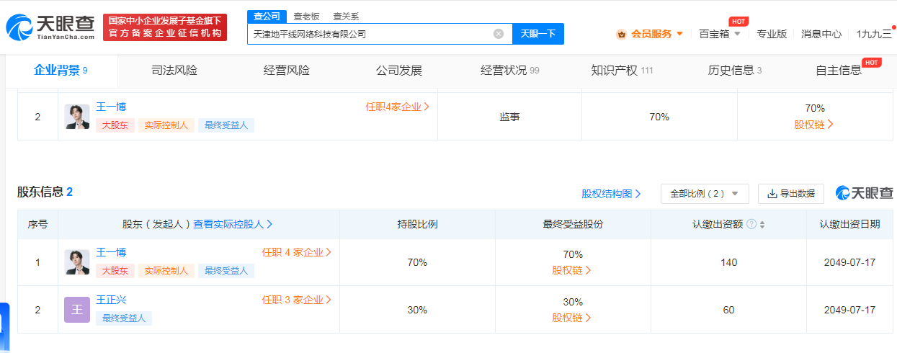This screenshot has width=897, height=353.
Task: Sort by 认缴出资额 using the sort arrows
Action: tap(762, 225)
